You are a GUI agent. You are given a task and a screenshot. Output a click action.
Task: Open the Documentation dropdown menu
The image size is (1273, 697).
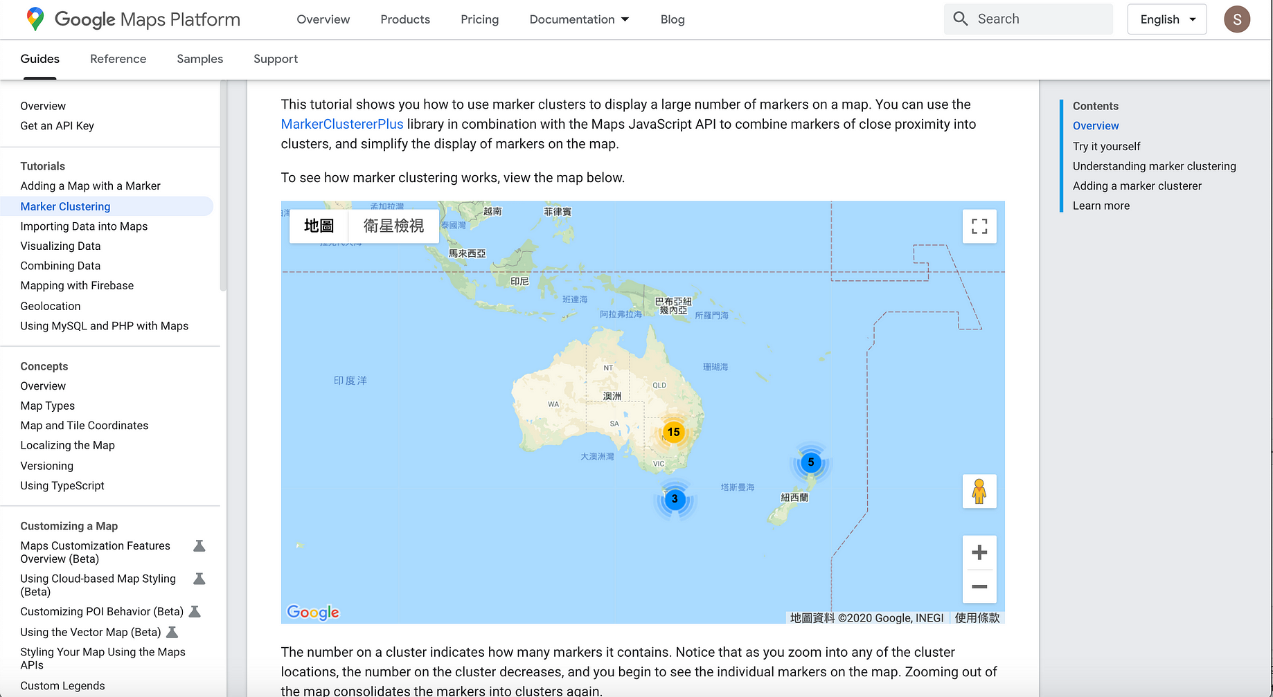click(x=579, y=19)
